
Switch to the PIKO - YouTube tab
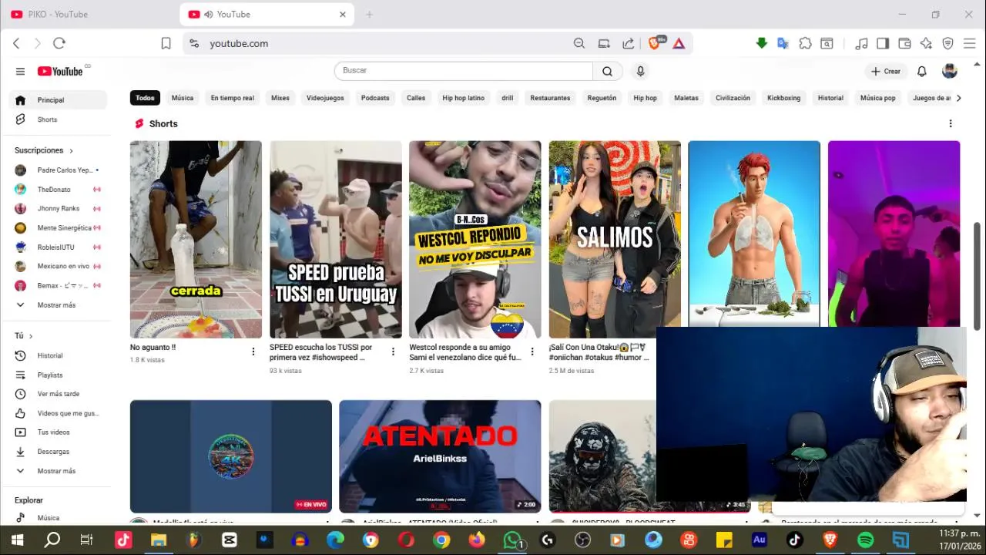[x=89, y=14]
